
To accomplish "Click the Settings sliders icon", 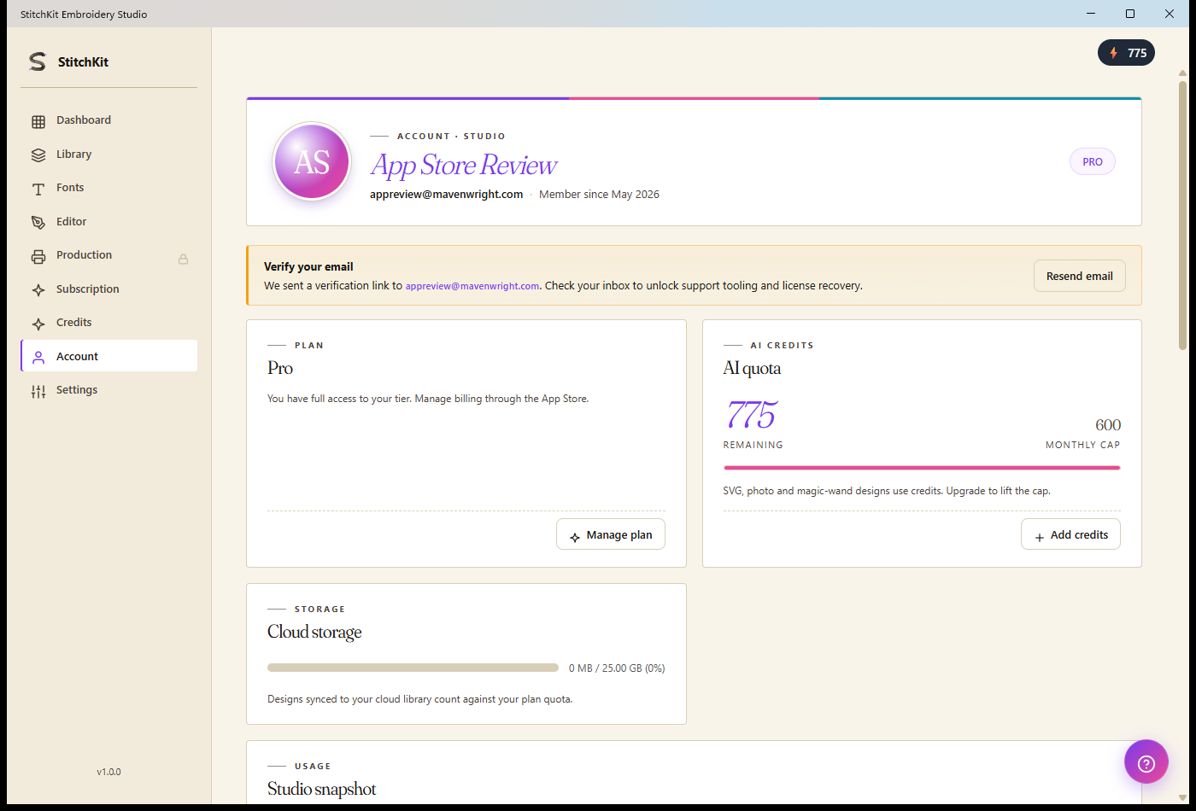I will tap(38, 391).
